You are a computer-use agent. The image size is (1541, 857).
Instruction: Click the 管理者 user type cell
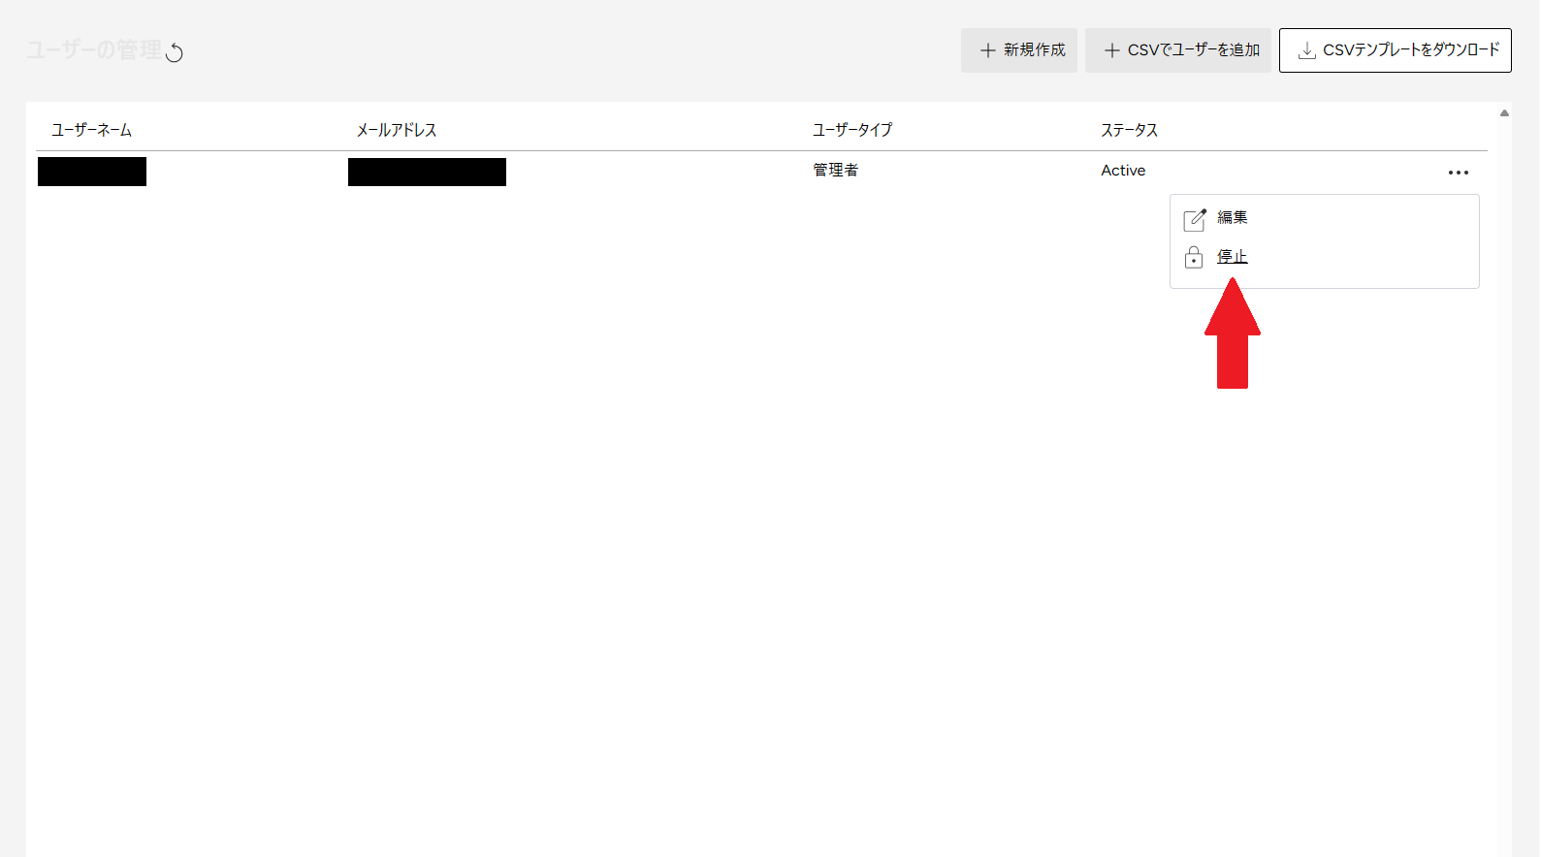(x=836, y=171)
